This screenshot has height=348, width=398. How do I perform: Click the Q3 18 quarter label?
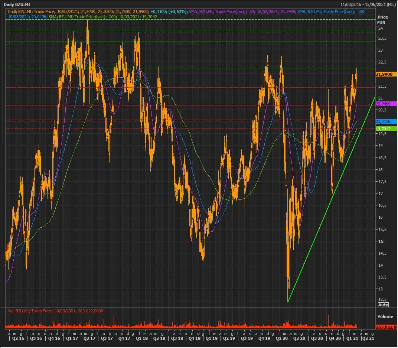[x=177, y=338]
